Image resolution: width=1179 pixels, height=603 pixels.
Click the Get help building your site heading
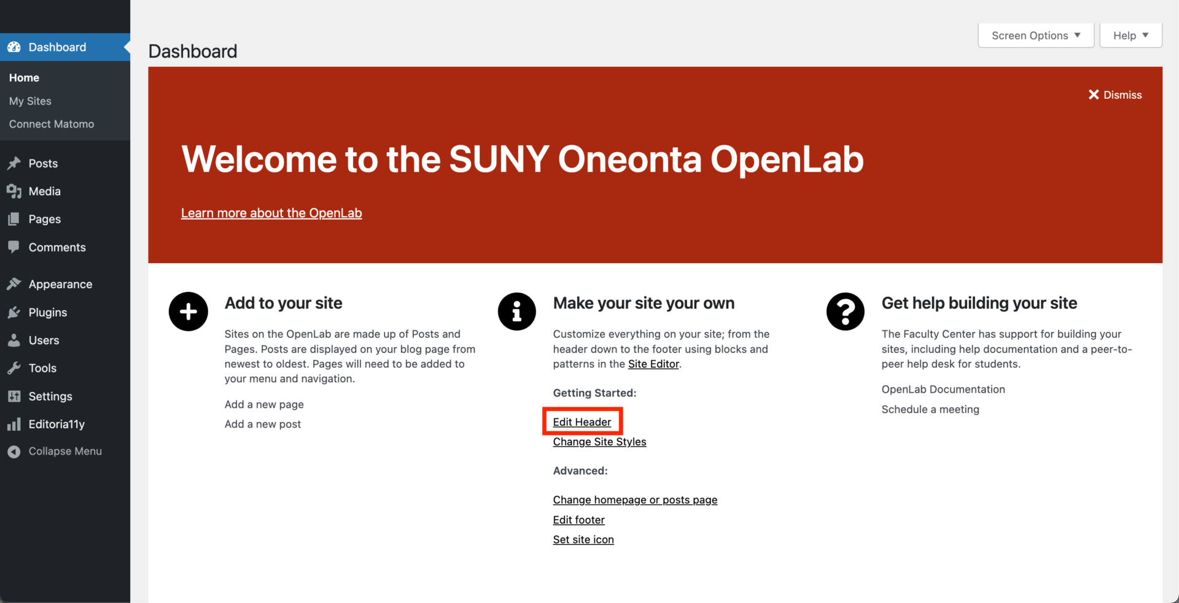click(x=979, y=303)
